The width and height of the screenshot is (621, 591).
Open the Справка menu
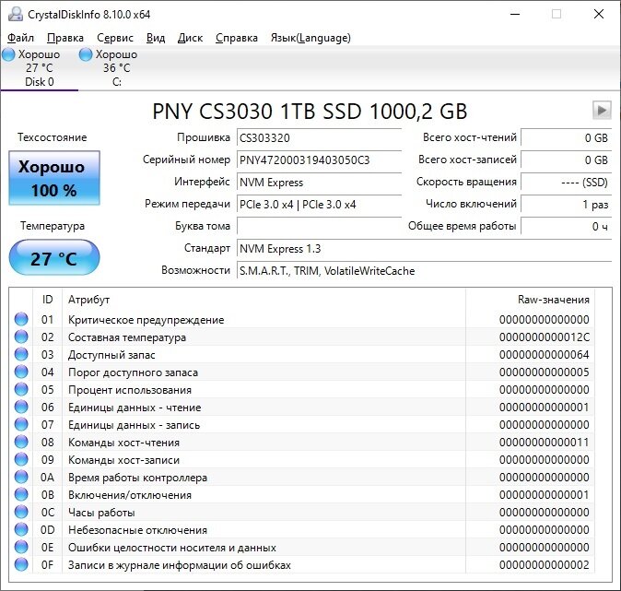pos(237,38)
